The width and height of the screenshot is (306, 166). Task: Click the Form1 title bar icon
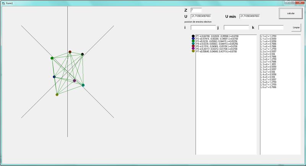[3, 3]
